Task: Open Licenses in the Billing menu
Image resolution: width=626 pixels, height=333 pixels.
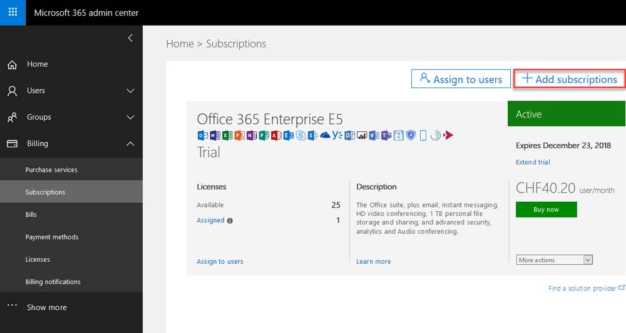Action: pyautogui.click(x=71, y=259)
